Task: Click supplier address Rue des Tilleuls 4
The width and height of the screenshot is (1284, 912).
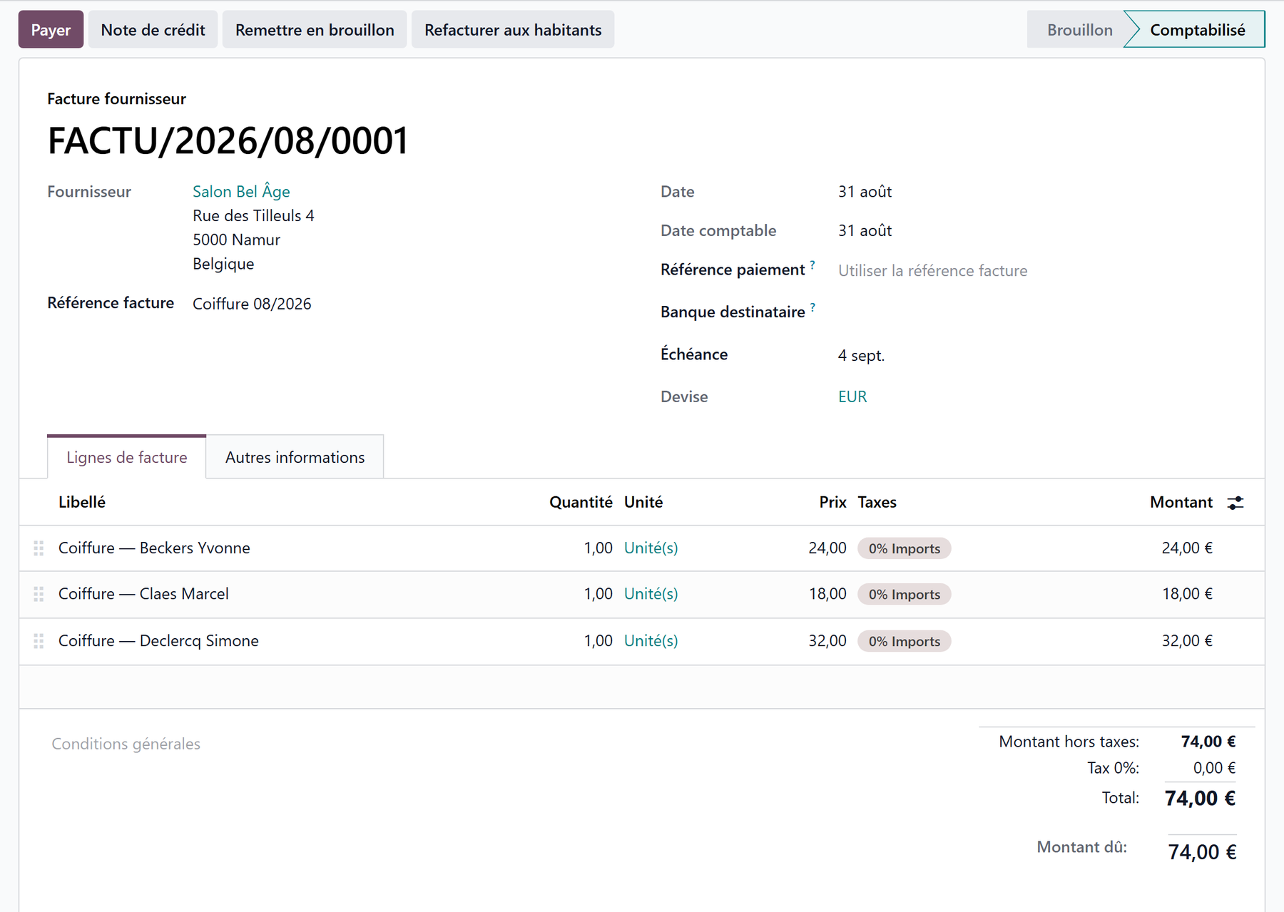Action: pyautogui.click(x=253, y=215)
